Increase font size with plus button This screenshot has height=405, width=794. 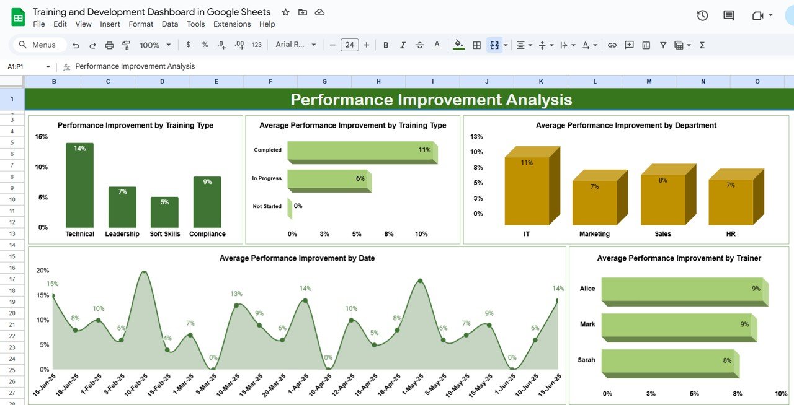[x=367, y=45]
